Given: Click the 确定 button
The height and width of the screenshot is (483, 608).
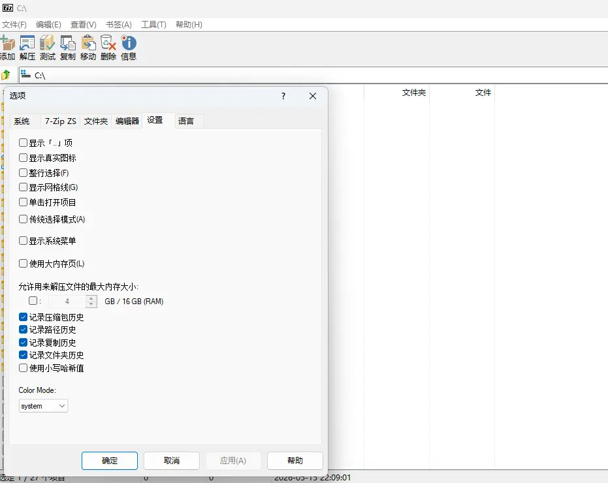Looking at the screenshot, I should pyautogui.click(x=110, y=461).
